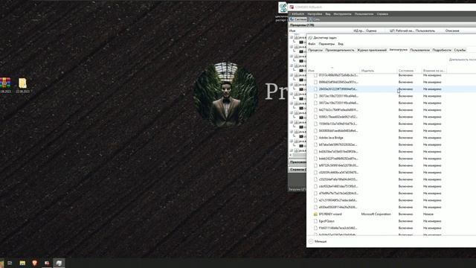This screenshot has width=476, height=268.
Task: Click the Task Manager taskbar icon
Action: pos(59,263)
